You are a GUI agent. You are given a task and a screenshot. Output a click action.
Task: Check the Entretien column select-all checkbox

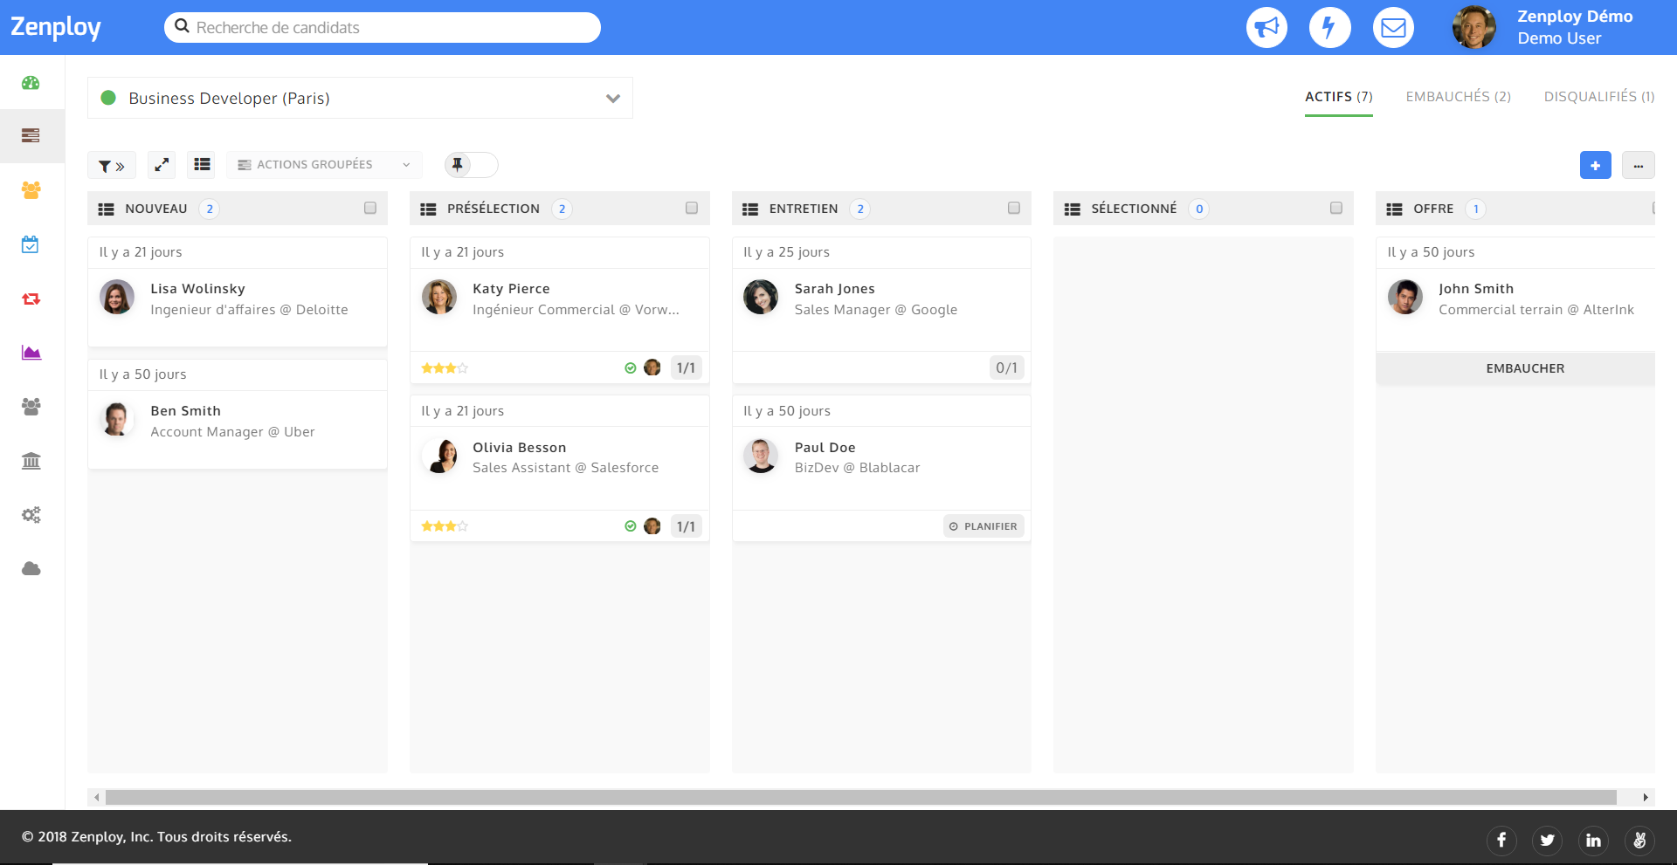(1014, 208)
